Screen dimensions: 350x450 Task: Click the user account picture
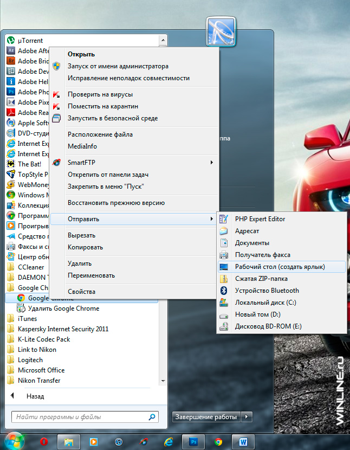point(221,31)
